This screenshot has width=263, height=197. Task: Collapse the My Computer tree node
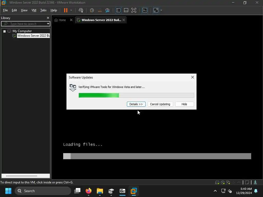coord(5,31)
